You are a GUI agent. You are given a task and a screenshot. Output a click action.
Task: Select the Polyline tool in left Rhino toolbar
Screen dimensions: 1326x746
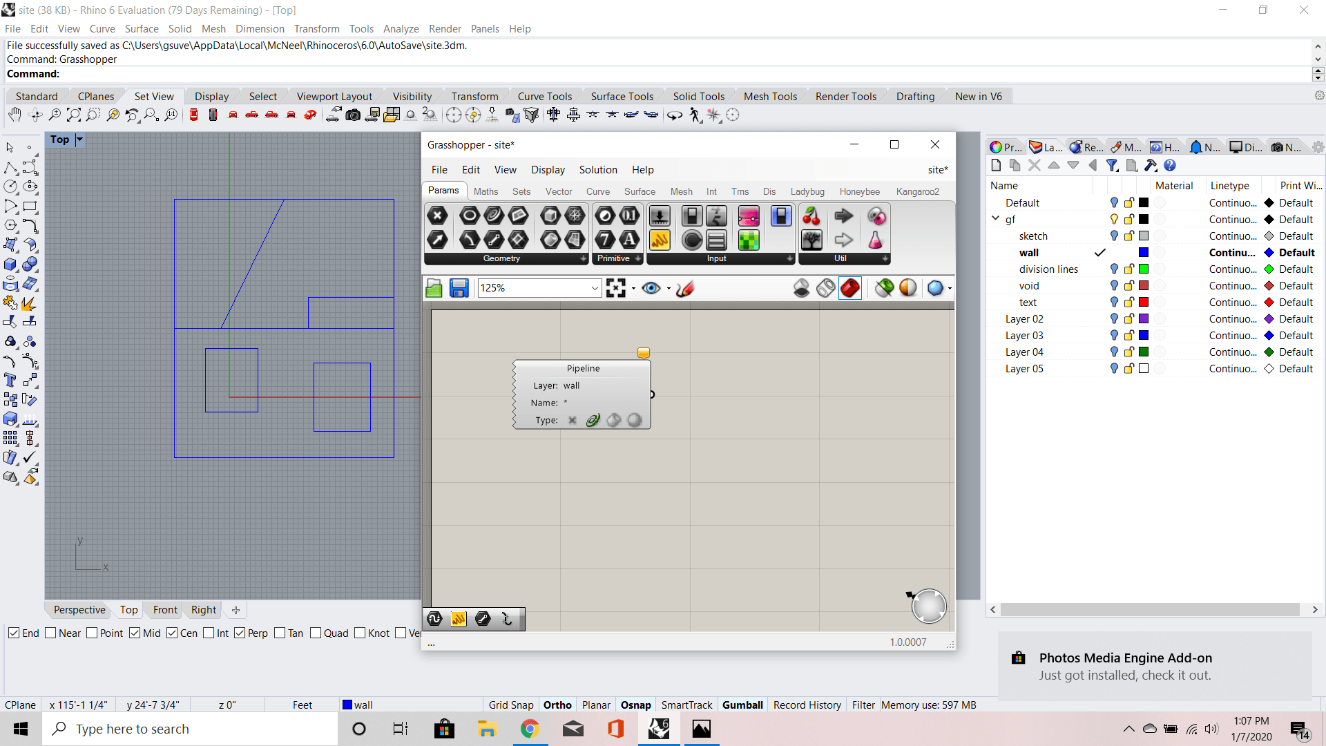11,168
